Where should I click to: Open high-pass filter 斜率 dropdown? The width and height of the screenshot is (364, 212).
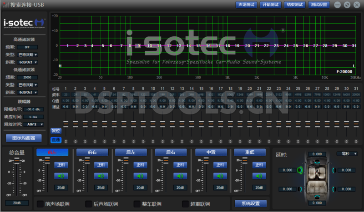pyautogui.click(x=27, y=62)
